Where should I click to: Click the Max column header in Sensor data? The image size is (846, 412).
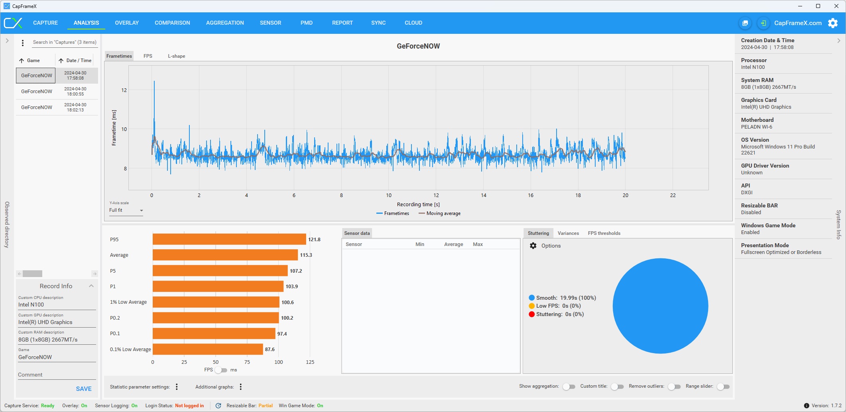click(478, 244)
